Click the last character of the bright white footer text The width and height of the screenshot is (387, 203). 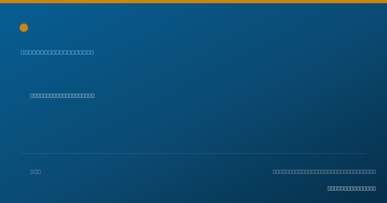click(374, 188)
